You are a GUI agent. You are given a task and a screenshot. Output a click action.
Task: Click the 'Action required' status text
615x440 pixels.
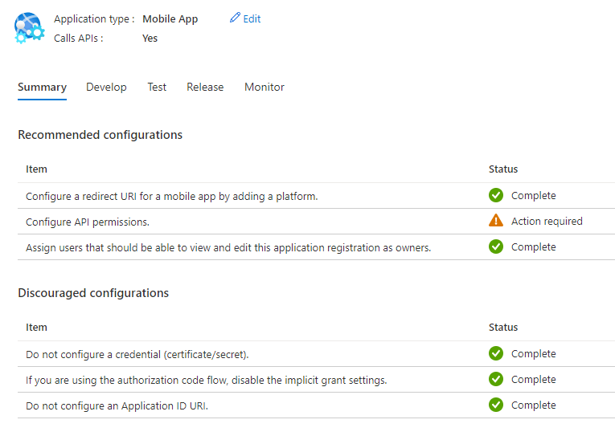[x=547, y=222]
